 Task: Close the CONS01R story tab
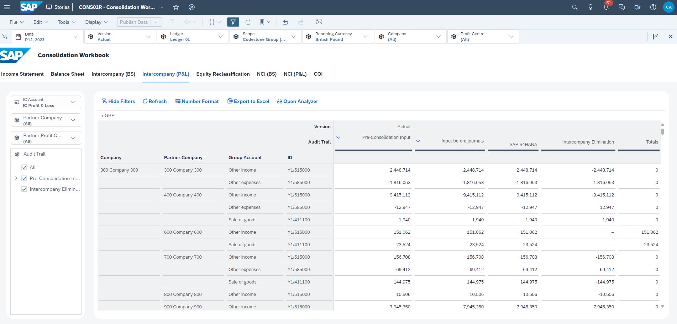pos(191,7)
